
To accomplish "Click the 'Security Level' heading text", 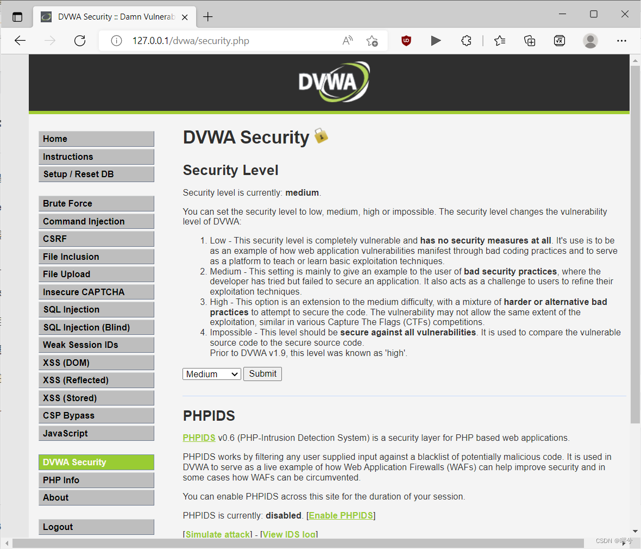I will (x=230, y=170).
